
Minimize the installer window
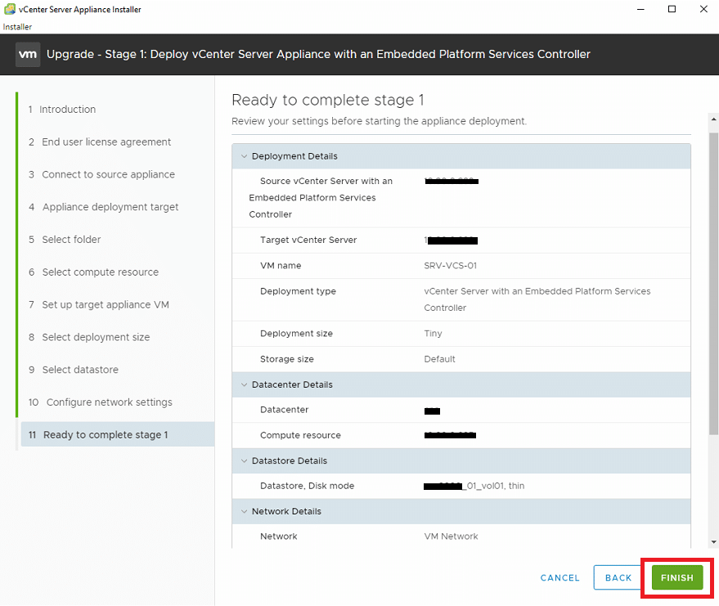(640, 9)
